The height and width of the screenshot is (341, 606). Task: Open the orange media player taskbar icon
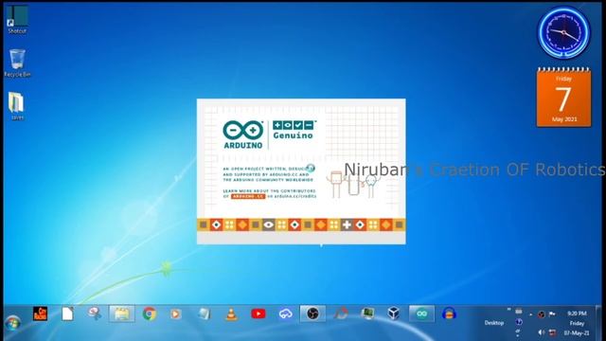tap(175, 314)
